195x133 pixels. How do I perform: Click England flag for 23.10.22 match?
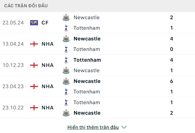(x=34, y=108)
